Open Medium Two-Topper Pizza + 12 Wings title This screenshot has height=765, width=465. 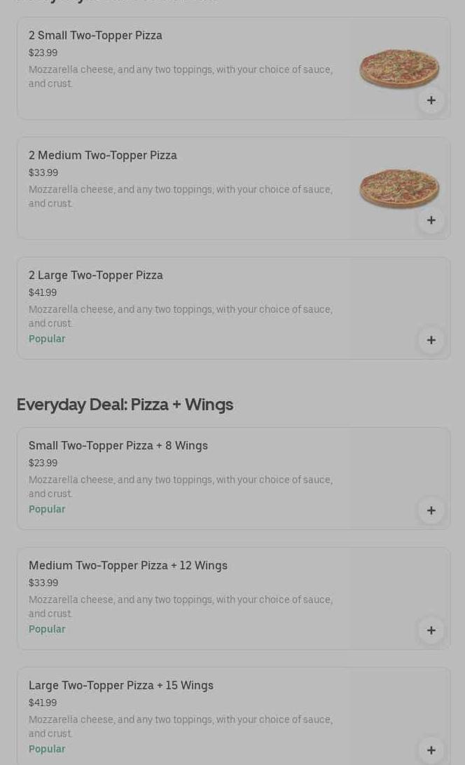128,565
